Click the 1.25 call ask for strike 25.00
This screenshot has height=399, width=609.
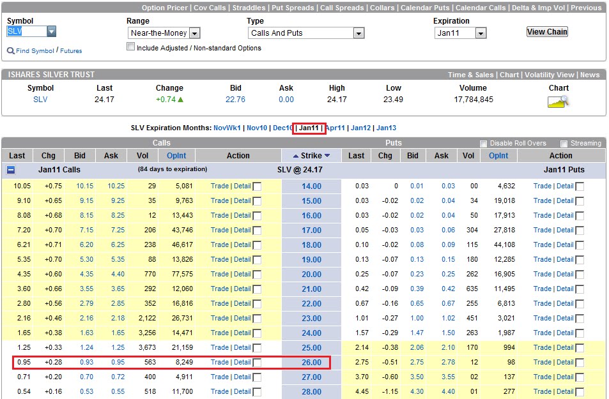click(x=118, y=347)
